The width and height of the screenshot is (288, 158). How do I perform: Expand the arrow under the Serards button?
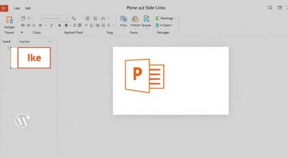pos(146,29)
